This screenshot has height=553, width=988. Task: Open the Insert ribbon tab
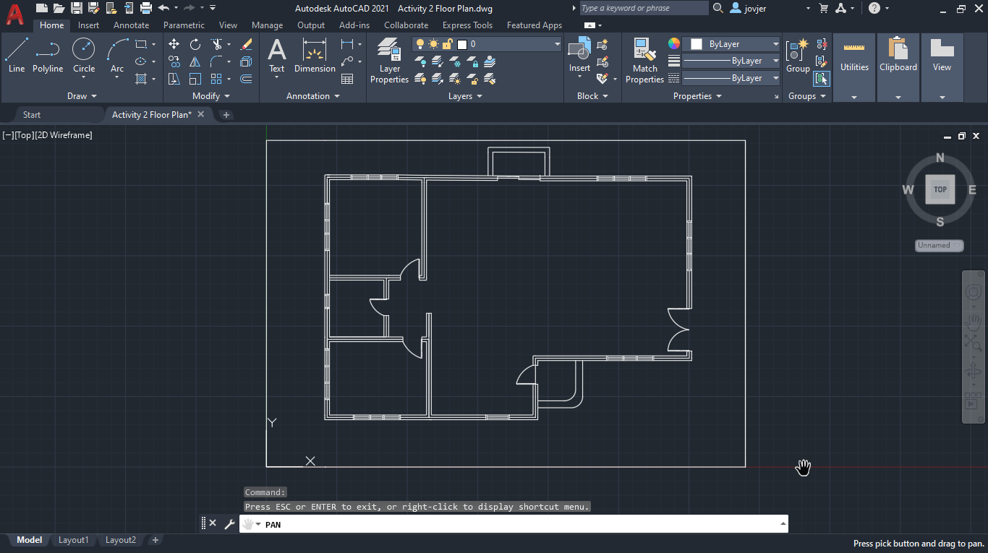tap(89, 25)
